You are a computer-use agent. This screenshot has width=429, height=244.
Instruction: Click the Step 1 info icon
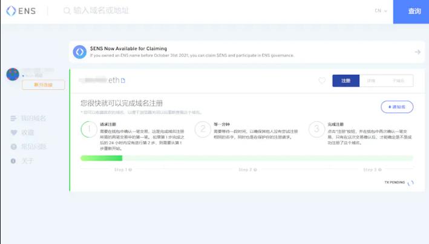[x=130, y=170]
